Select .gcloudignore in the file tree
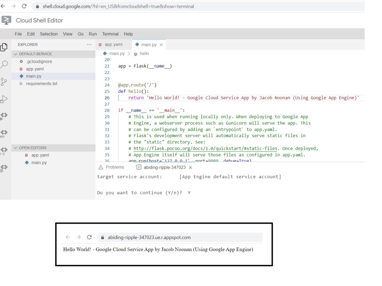This screenshot has width=382, height=286. tap(39, 62)
